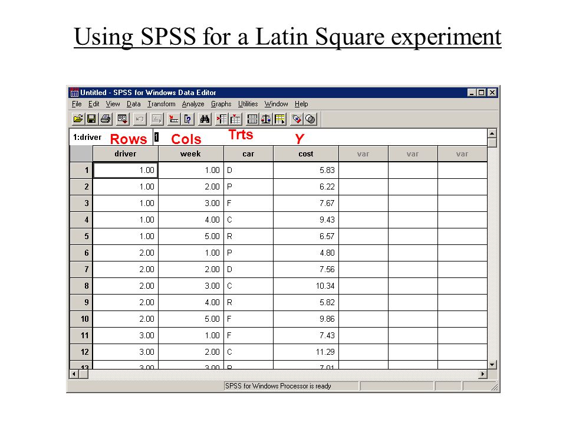The image size is (566, 425).
Task: Close the SPSS Data Editor window
Action: (x=492, y=93)
